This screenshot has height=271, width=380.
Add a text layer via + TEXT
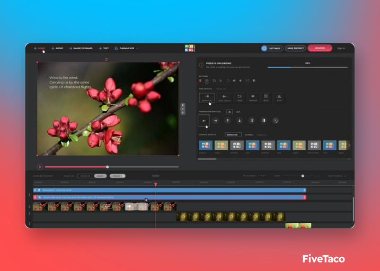pos(104,48)
